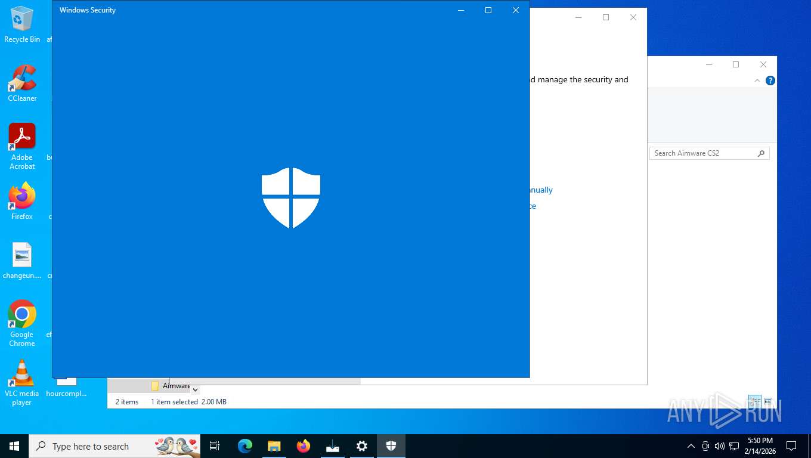Open the Recycle Bin desktop icon
The width and height of the screenshot is (811, 458).
[22, 24]
